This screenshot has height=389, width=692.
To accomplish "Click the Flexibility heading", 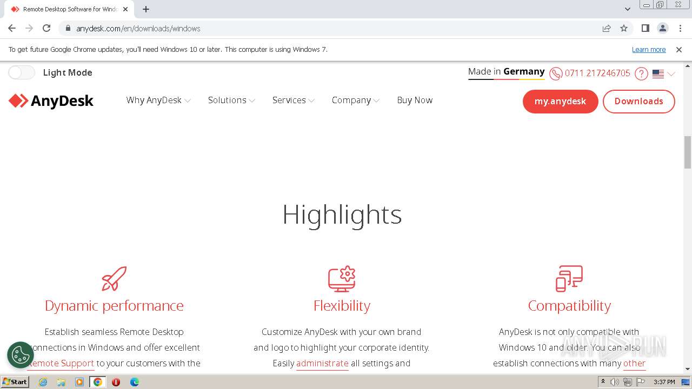I will (x=342, y=305).
